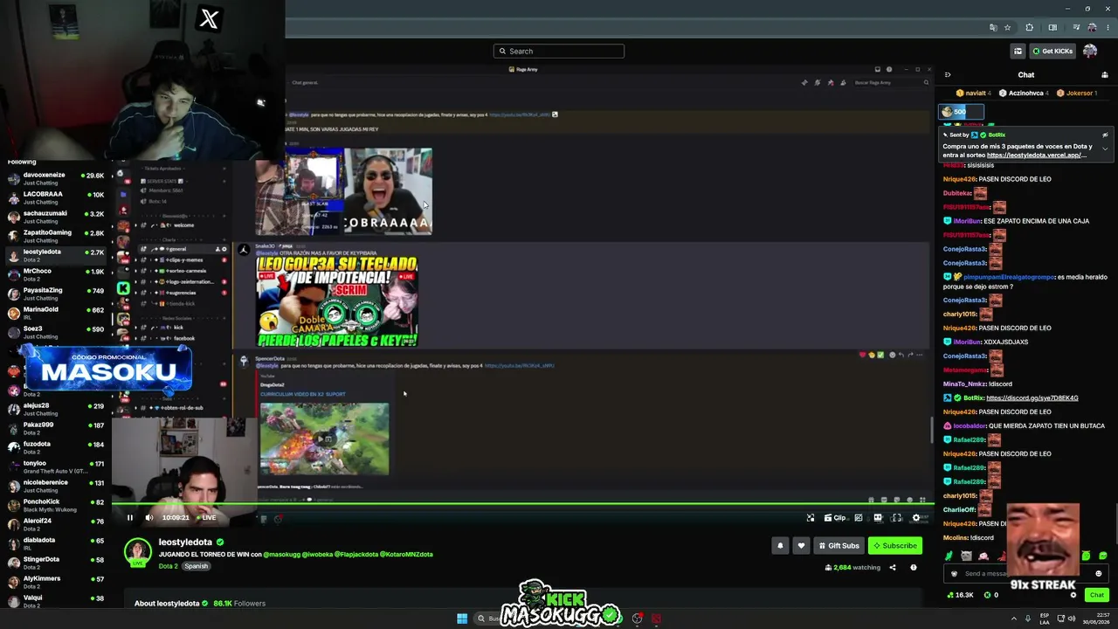Pause the live stream video
Image resolution: width=1118 pixels, height=629 pixels.
tap(130, 517)
